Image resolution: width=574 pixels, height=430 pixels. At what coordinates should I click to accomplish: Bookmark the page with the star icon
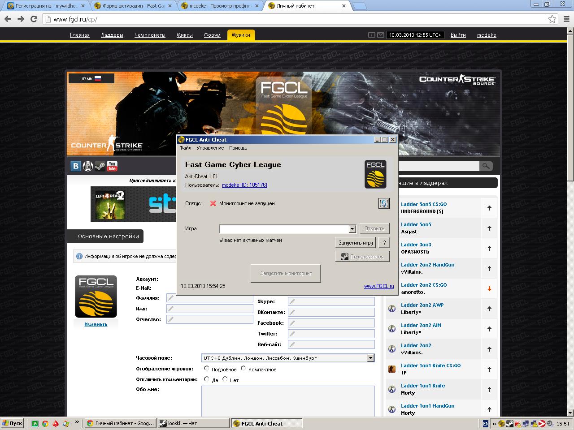(x=552, y=19)
